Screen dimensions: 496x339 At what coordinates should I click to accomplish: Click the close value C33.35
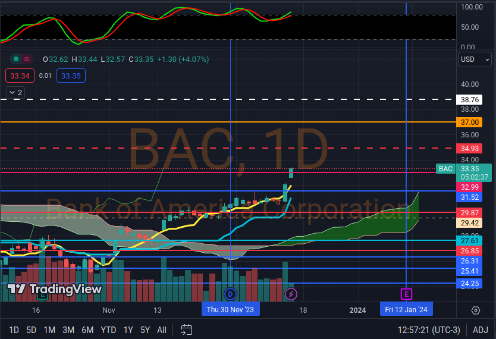pyautogui.click(x=141, y=59)
